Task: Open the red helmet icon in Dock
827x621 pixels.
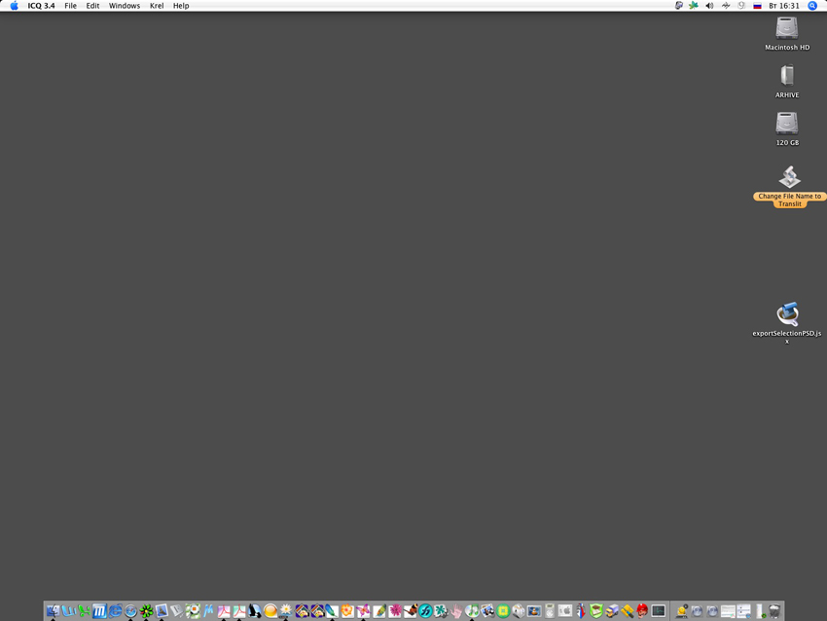Action: [642, 611]
